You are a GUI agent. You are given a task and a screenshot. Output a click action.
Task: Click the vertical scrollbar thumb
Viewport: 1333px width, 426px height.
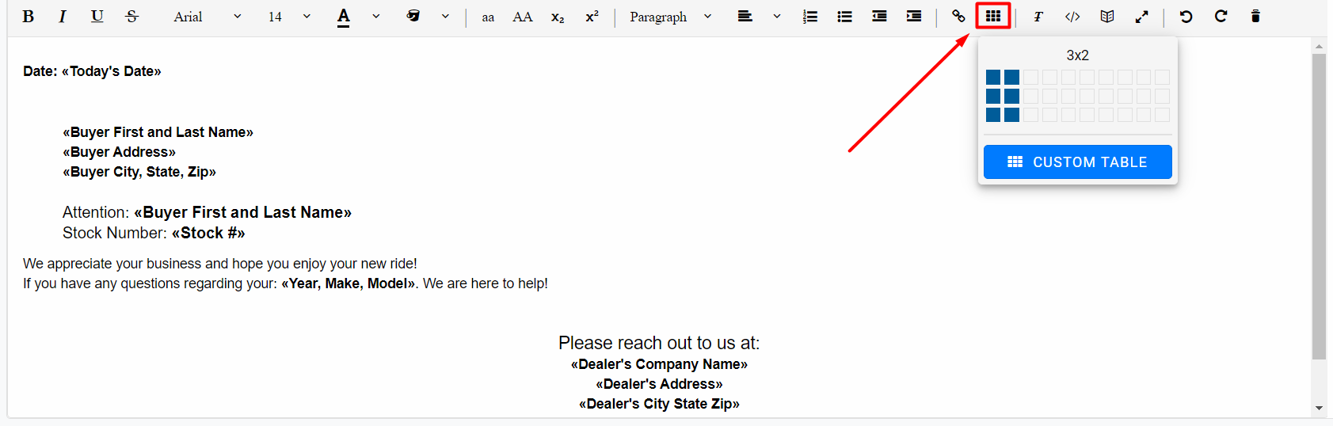(1319, 207)
